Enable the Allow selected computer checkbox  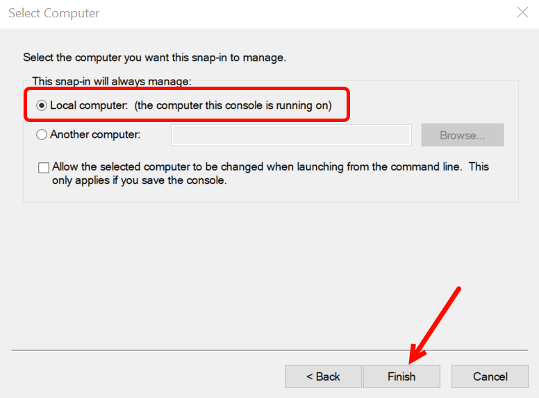[44, 168]
